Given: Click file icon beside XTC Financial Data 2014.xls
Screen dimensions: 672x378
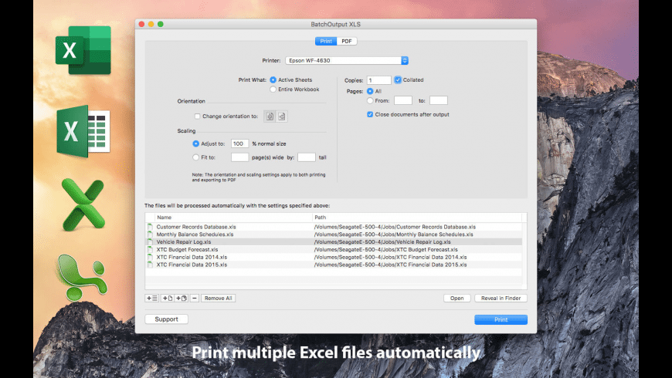Looking at the screenshot, I should 150,258.
